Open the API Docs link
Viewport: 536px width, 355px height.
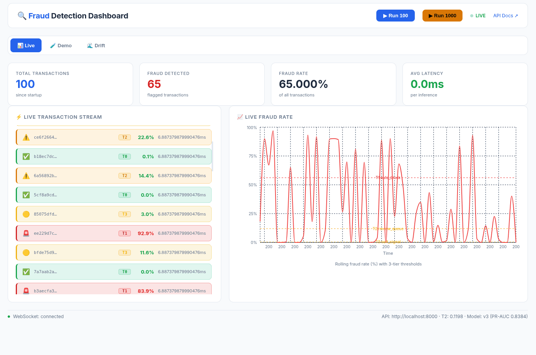tap(506, 16)
